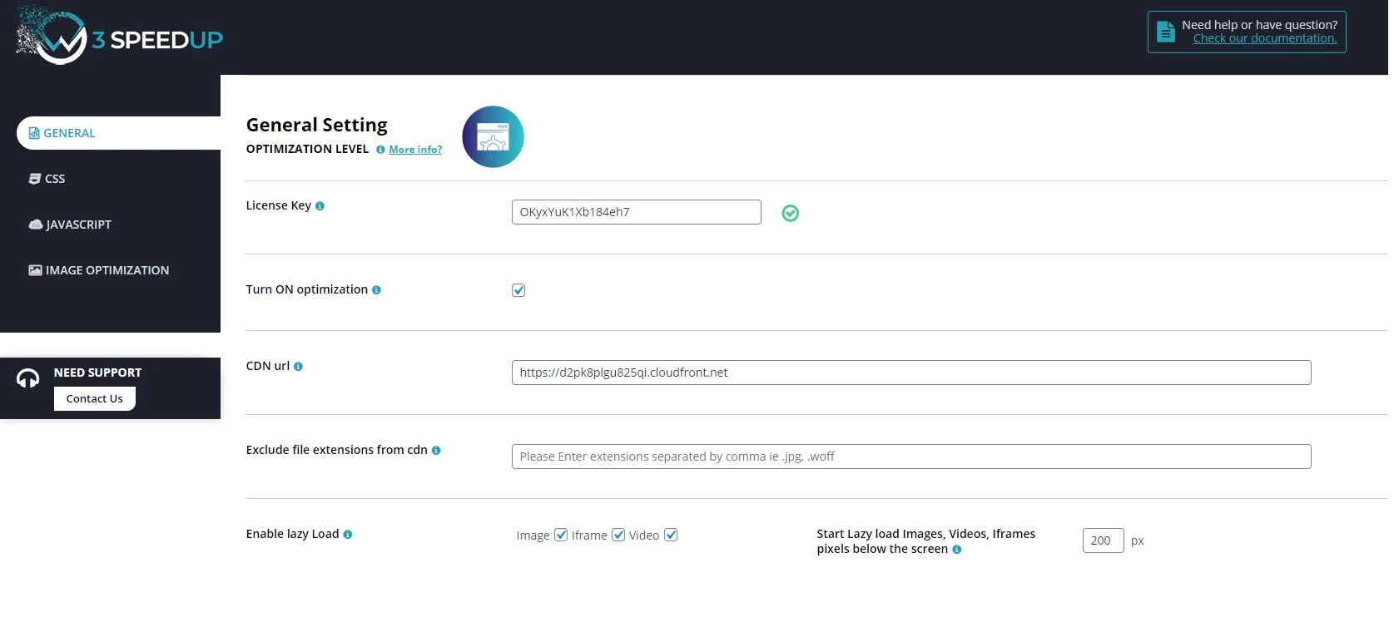The height and width of the screenshot is (617, 1399).
Task: Go to Image Optimization tab
Action: (x=107, y=270)
